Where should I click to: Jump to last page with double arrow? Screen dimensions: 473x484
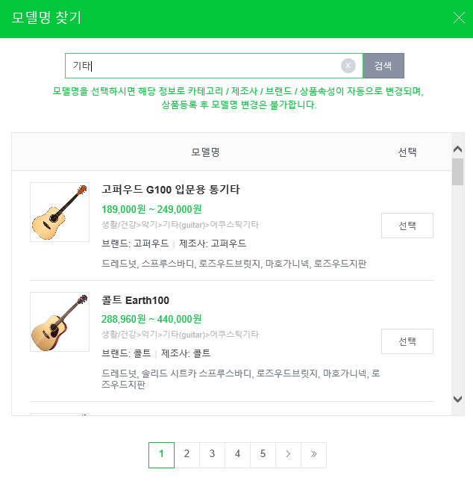(x=313, y=453)
